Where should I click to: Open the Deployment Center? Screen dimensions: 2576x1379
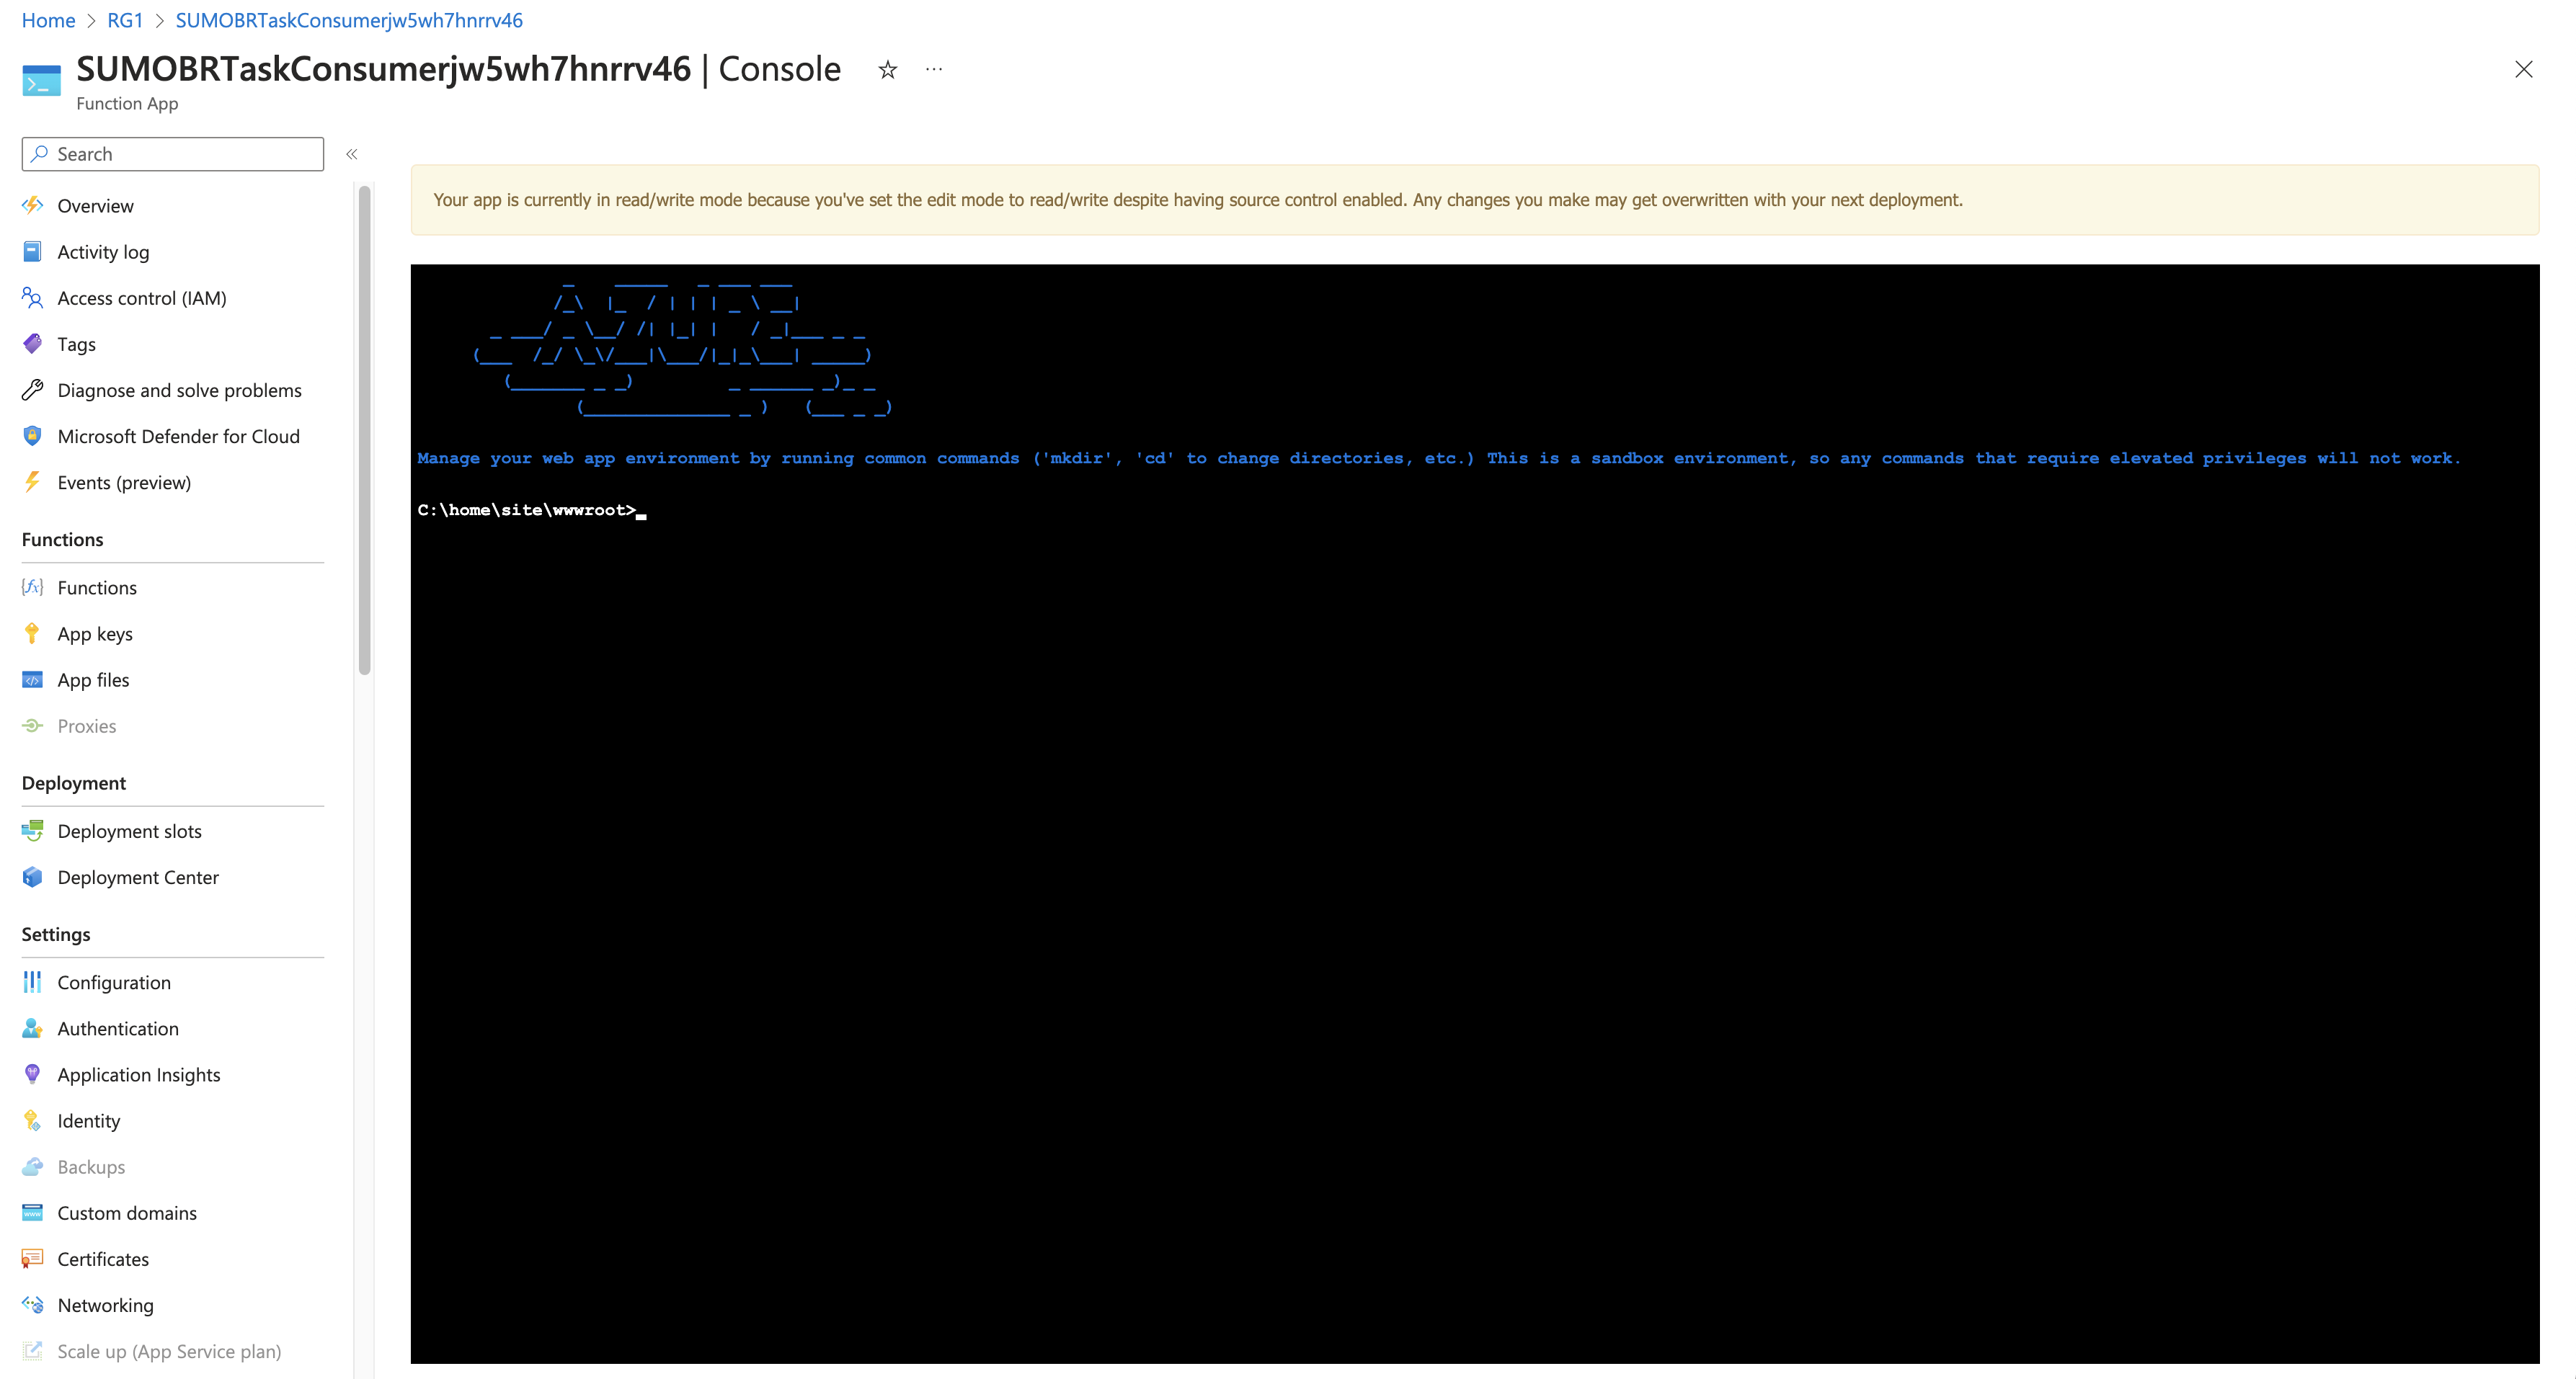138,878
